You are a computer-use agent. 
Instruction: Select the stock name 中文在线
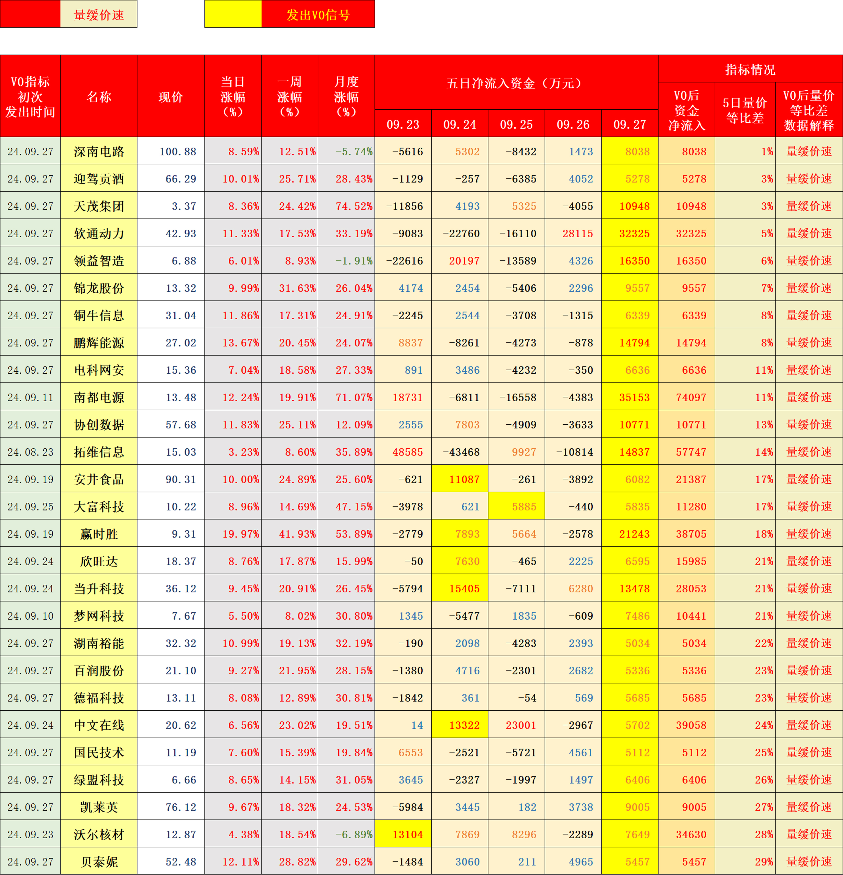point(99,725)
